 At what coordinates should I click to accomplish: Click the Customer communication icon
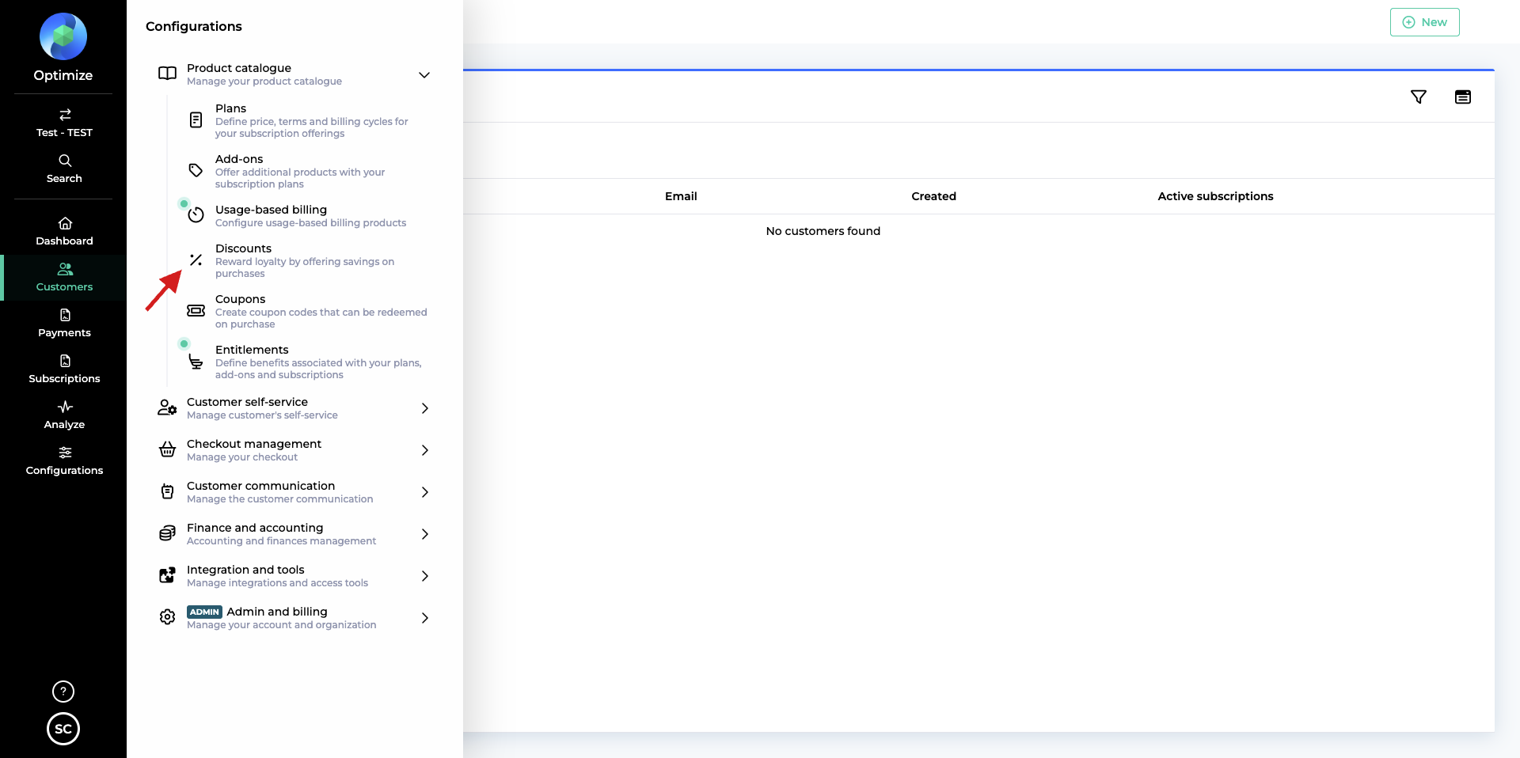tap(167, 491)
